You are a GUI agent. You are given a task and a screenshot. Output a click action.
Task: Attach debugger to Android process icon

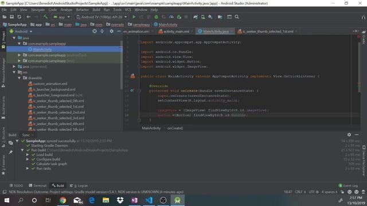[x=179, y=17]
